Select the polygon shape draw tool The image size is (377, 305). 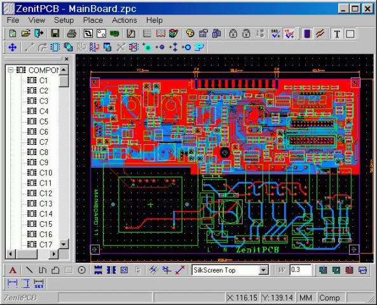55,270
